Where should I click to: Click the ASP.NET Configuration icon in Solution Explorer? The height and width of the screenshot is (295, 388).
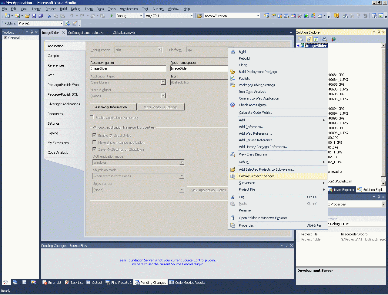[x=333, y=39]
